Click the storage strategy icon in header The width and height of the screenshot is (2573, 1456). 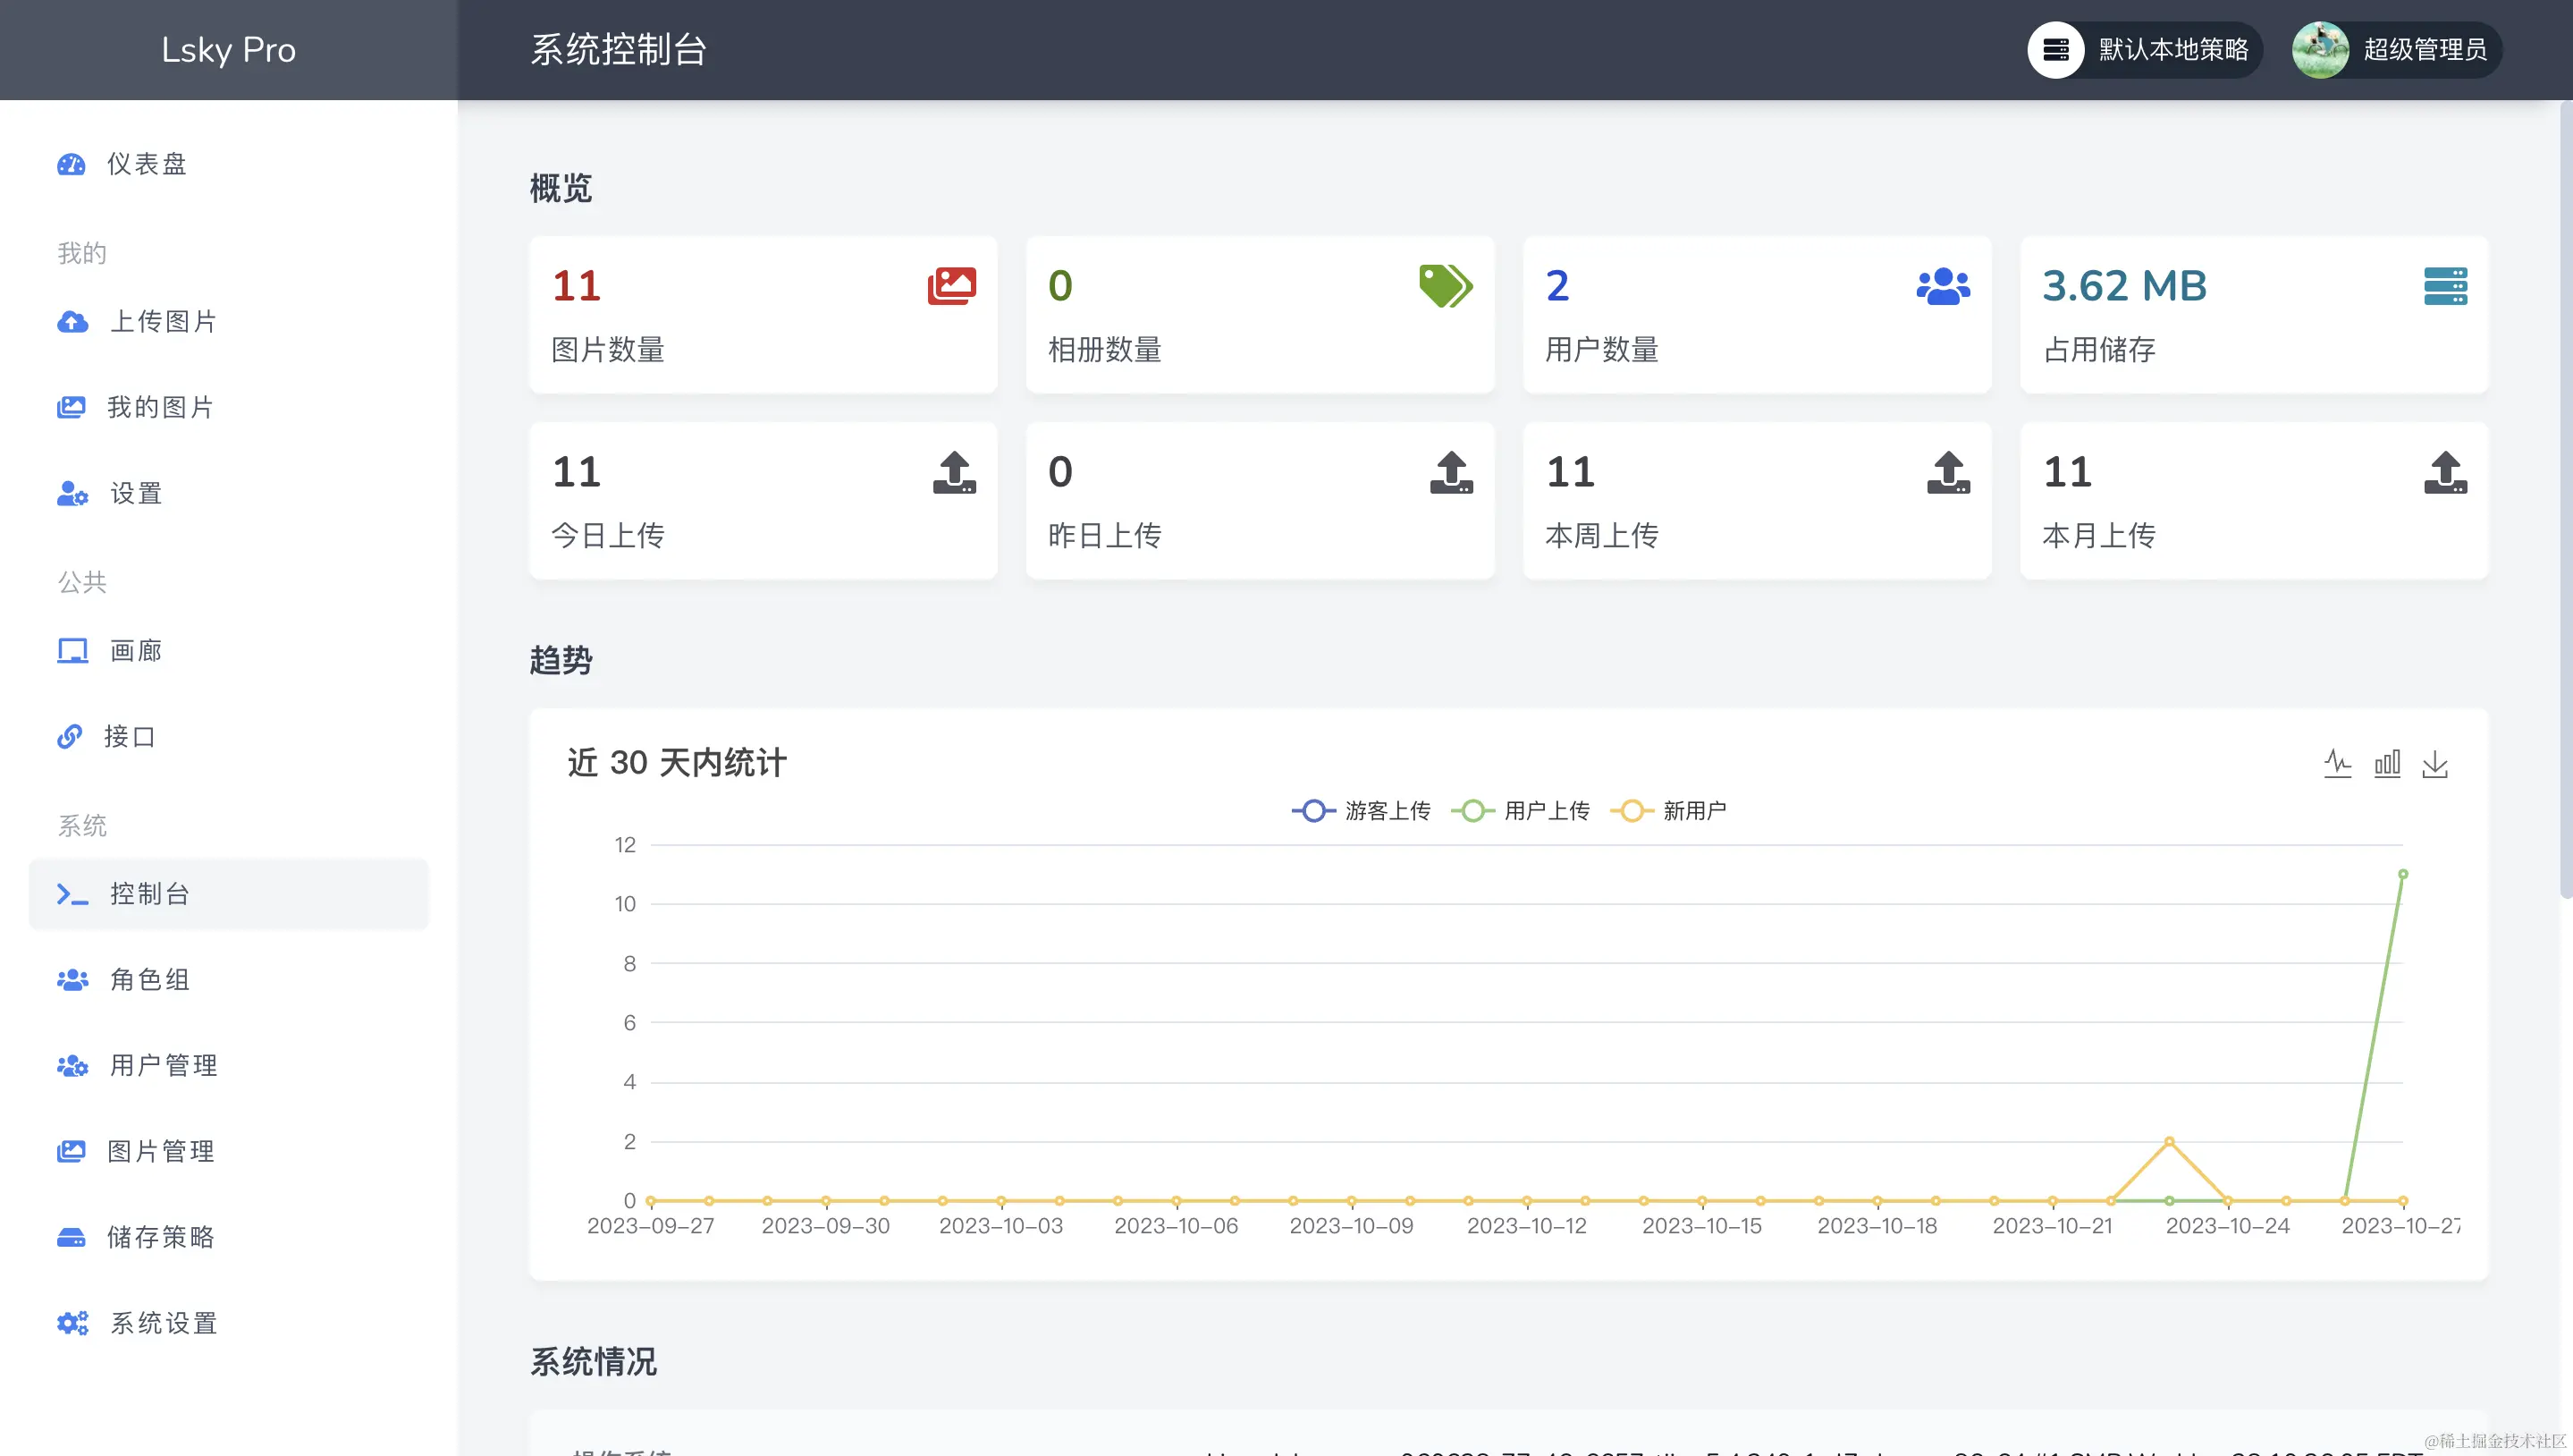pos(2055,50)
